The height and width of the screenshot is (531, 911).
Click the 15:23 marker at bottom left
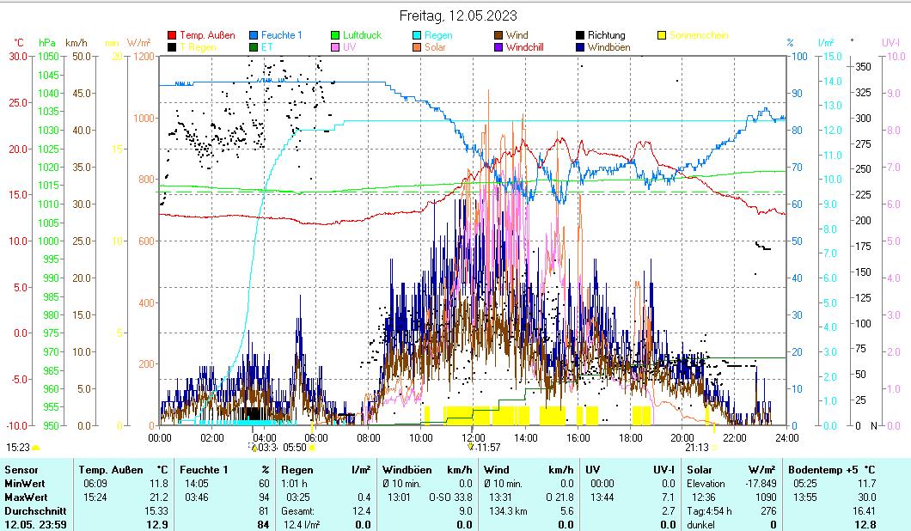tap(18, 447)
